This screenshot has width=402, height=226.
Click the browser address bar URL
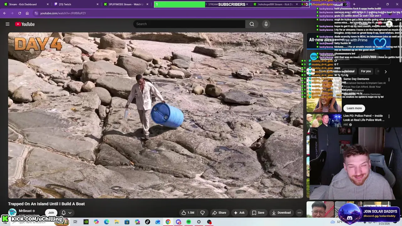[63, 13]
